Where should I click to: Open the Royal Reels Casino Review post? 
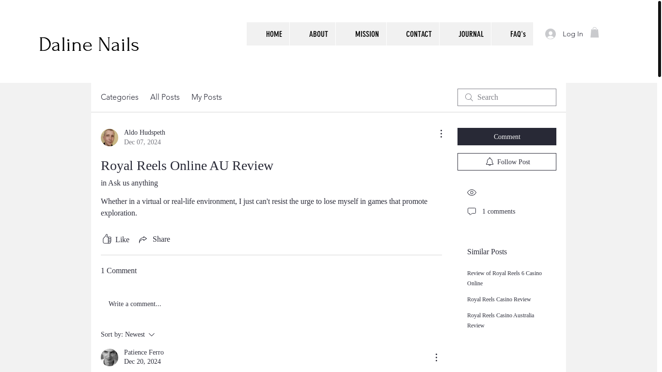coord(499,299)
